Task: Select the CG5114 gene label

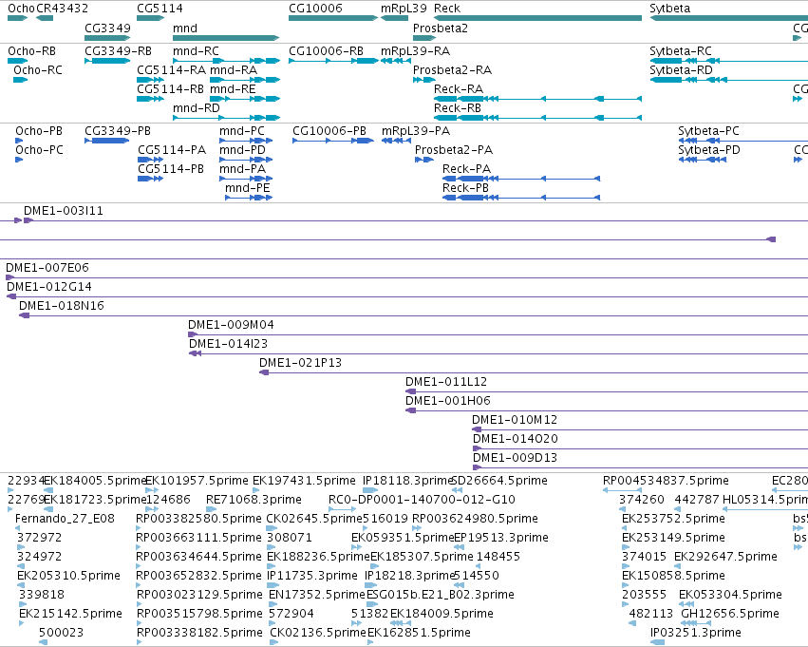Action: pos(160,9)
